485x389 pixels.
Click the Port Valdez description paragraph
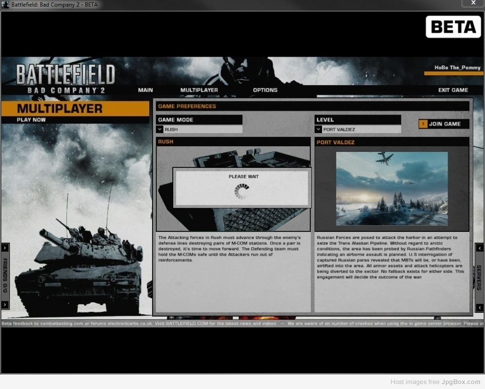coord(390,257)
